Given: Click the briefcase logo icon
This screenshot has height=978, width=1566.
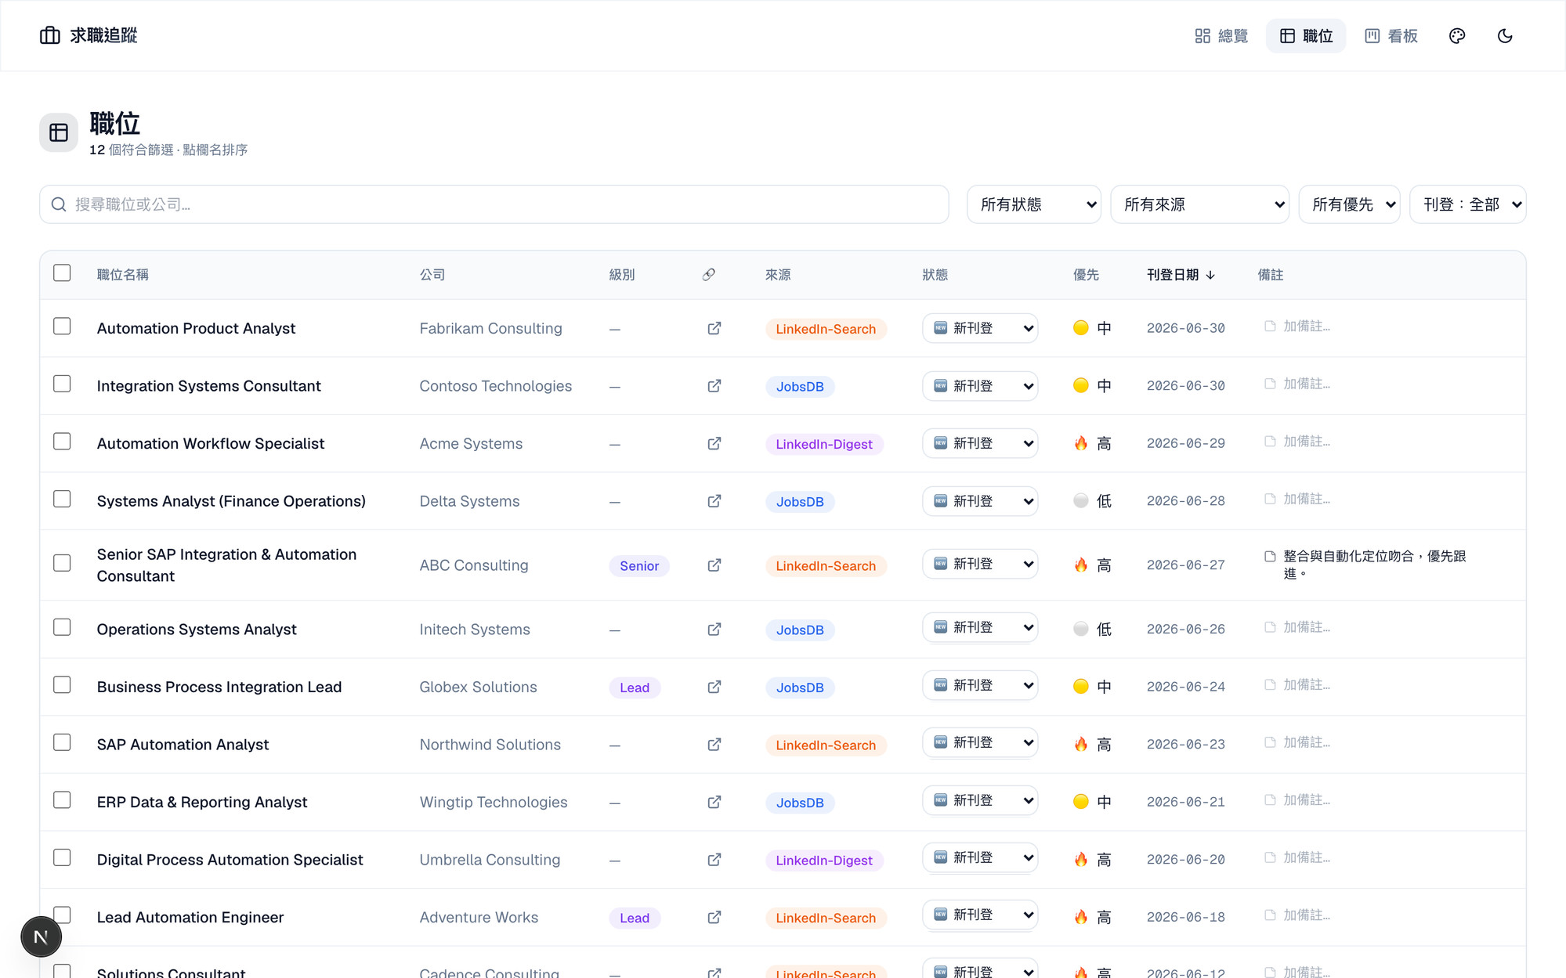Looking at the screenshot, I should pyautogui.click(x=50, y=35).
